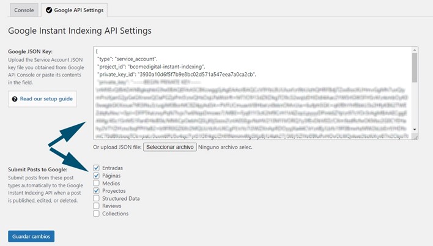Uncheck the Páginas checkbox

(96, 176)
